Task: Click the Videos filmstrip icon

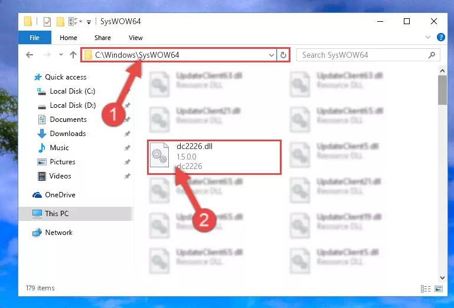Action: coord(42,176)
